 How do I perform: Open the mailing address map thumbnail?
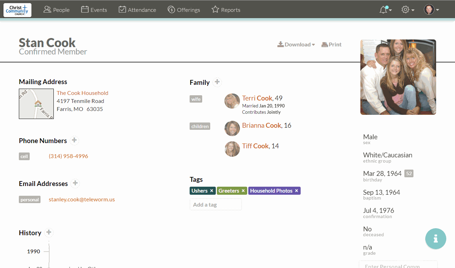36,104
